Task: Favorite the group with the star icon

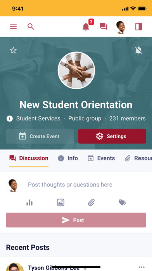Action: click(13, 50)
